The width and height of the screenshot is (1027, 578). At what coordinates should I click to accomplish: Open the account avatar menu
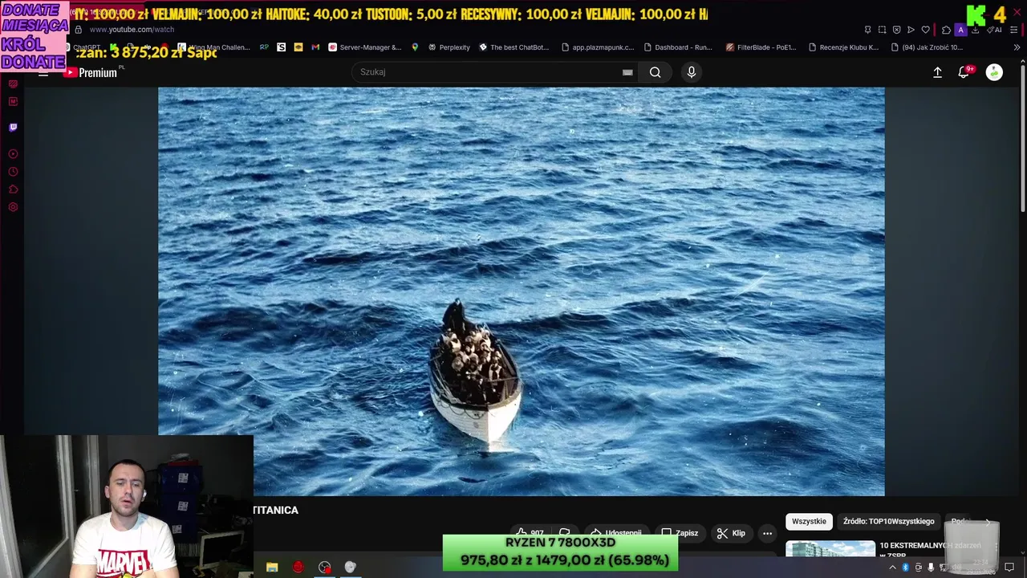tap(994, 72)
